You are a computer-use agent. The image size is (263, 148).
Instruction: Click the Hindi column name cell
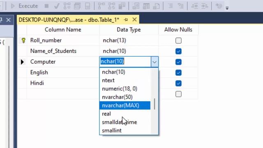(x=63, y=83)
